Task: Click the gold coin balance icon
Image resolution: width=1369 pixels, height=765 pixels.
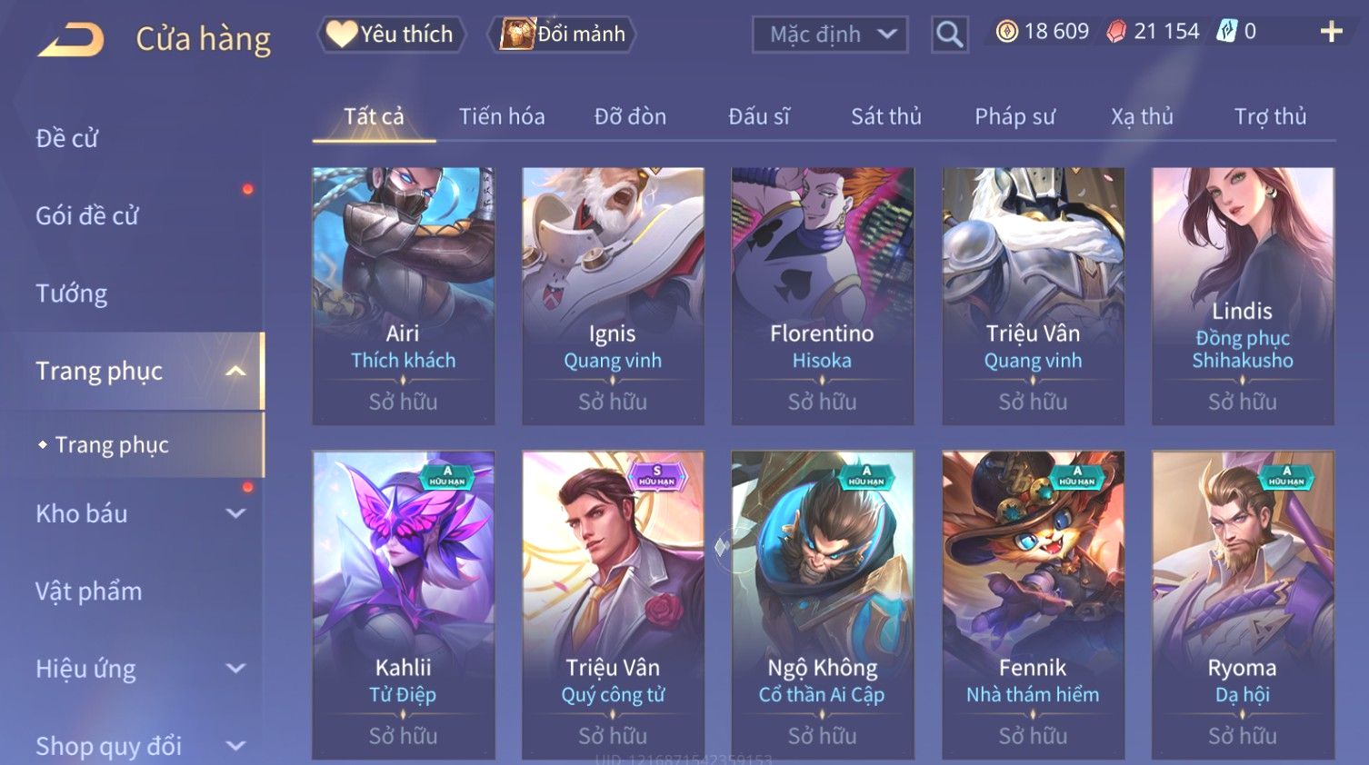Action: pyautogui.click(x=1006, y=32)
